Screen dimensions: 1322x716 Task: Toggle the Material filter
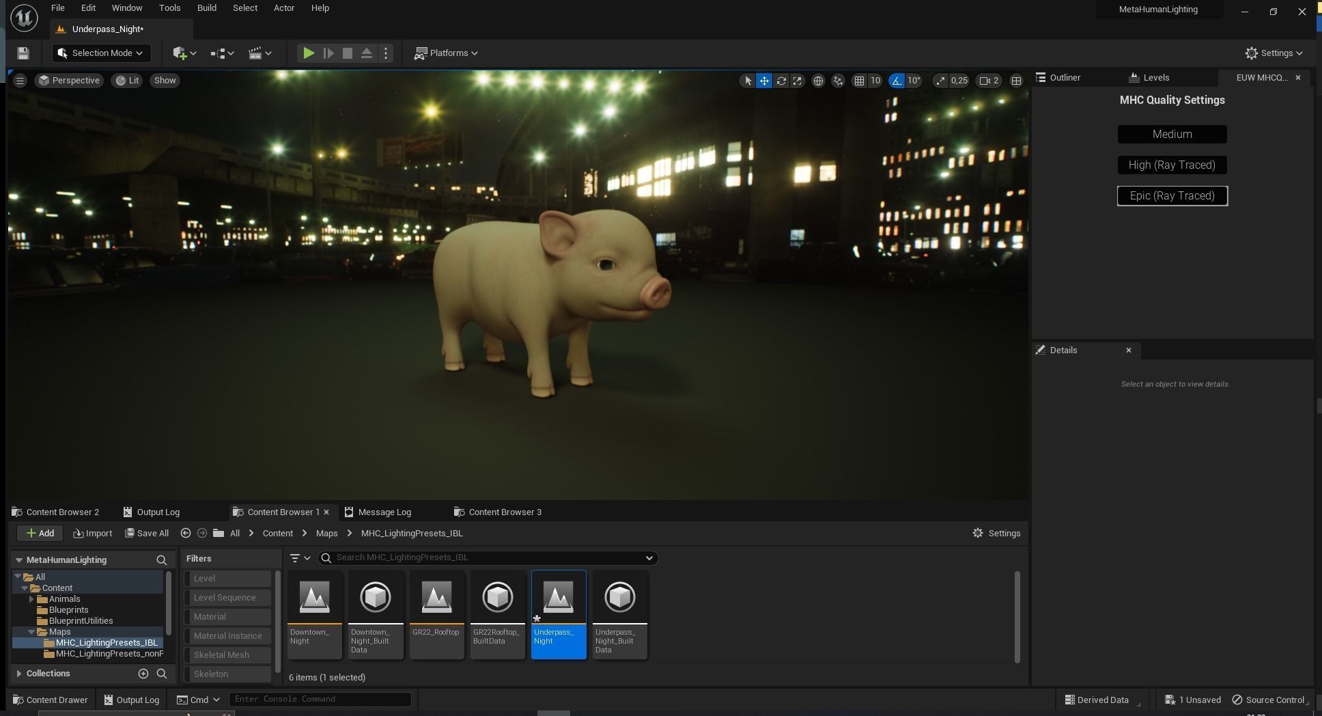coord(227,617)
